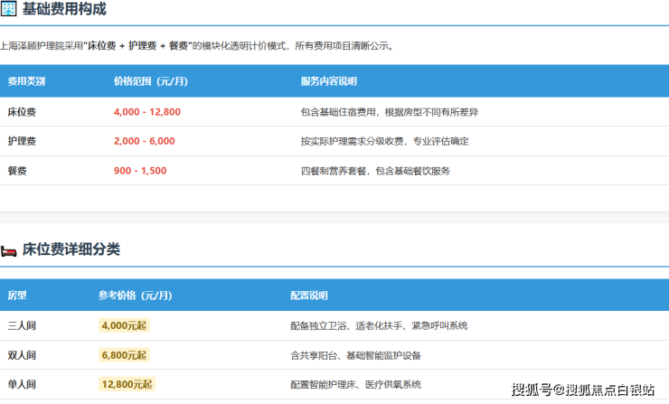Click the 房型 column header
The image size is (669, 404).
(17, 296)
